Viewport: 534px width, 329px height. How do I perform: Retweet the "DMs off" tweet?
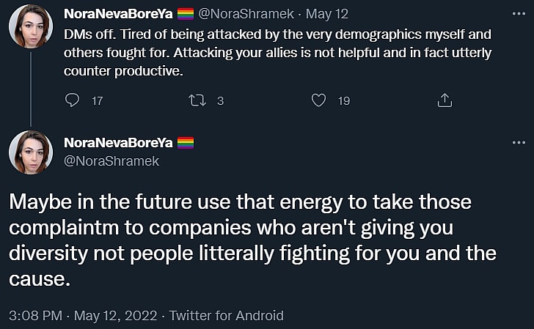(x=197, y=100)
